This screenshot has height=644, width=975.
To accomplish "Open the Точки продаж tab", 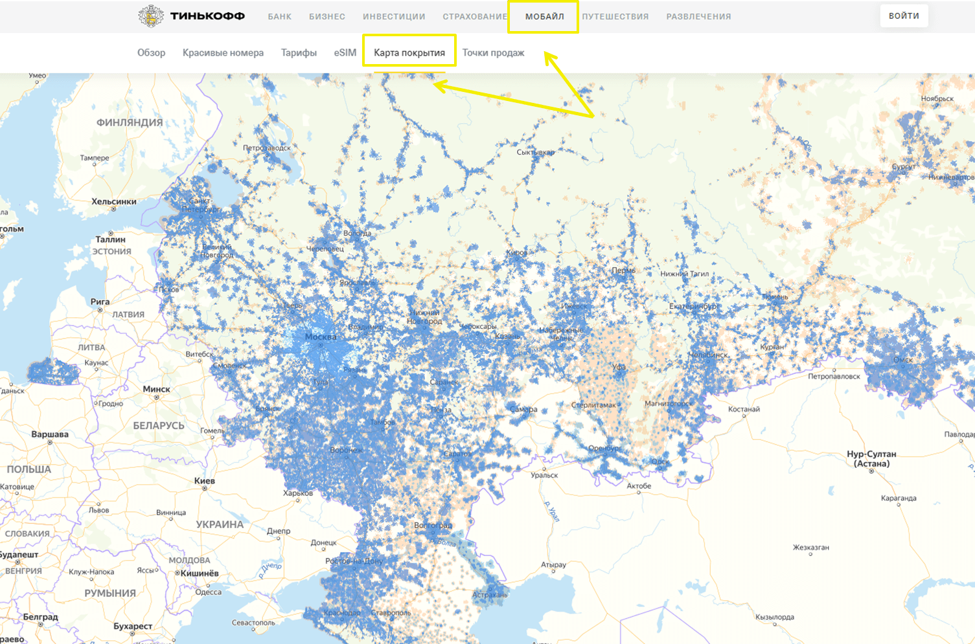I will (493, 53).
